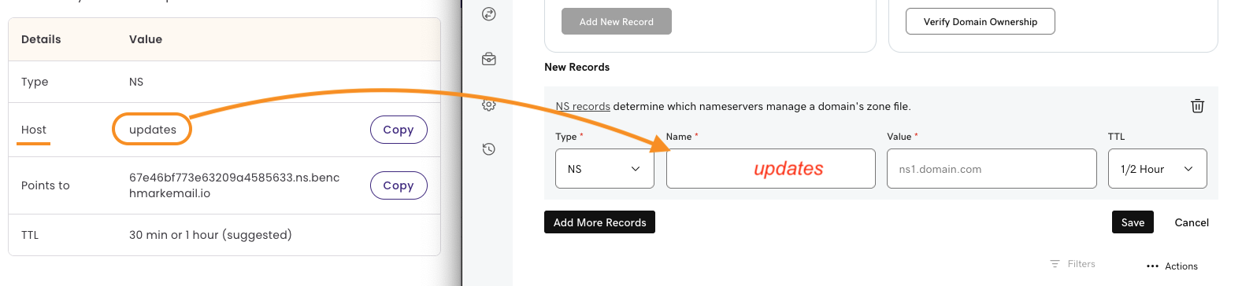Click the Name input field

coord(770,169)
